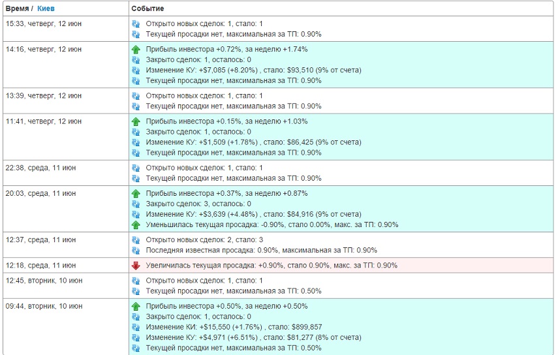Click green arrow beside Уменьшилась текущая просадка

click(x=136, y=225)
